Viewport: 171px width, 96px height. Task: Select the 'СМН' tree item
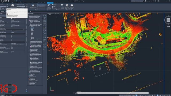pos(33,37)
